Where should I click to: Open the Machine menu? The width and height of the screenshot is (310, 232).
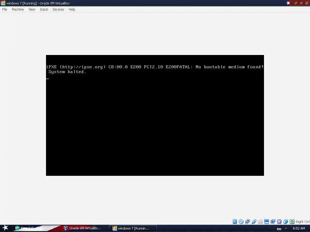coord(18,9)
